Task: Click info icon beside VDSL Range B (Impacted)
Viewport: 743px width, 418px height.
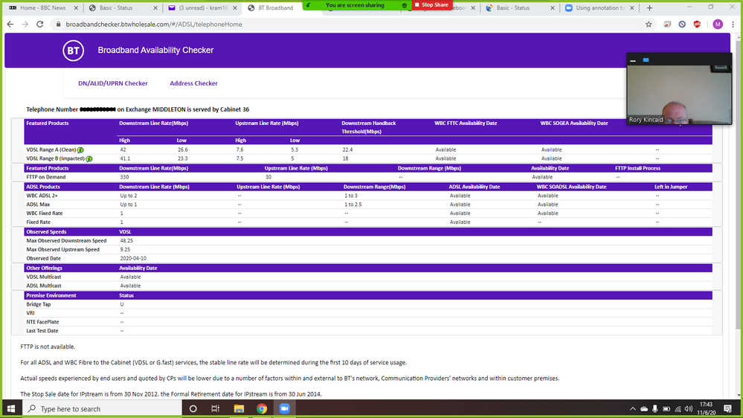Action: pos(89,158)
